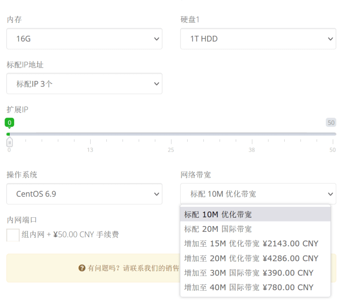Pick 增加至 30M 国际带宽 ¥390.00 option
Image resolution: width=343 pixels, height=304 pixels.
[x=255, y=273]
